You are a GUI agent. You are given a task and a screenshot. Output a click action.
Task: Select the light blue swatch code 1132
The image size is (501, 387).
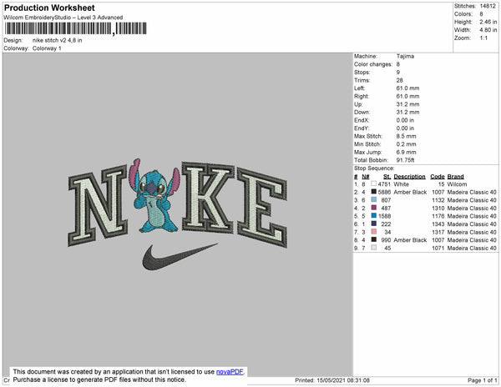click(x=373, y=200)
